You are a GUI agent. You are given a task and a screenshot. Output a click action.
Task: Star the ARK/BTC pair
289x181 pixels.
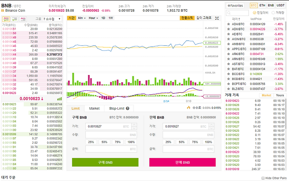click(x=228, y=54)
